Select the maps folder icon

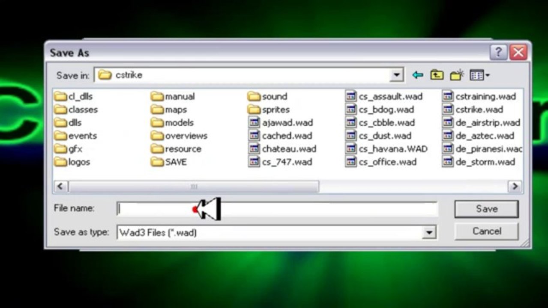[x=157, y=110]
